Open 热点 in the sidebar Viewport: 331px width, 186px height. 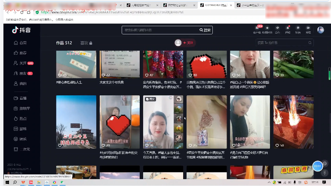tap(20, 119)
